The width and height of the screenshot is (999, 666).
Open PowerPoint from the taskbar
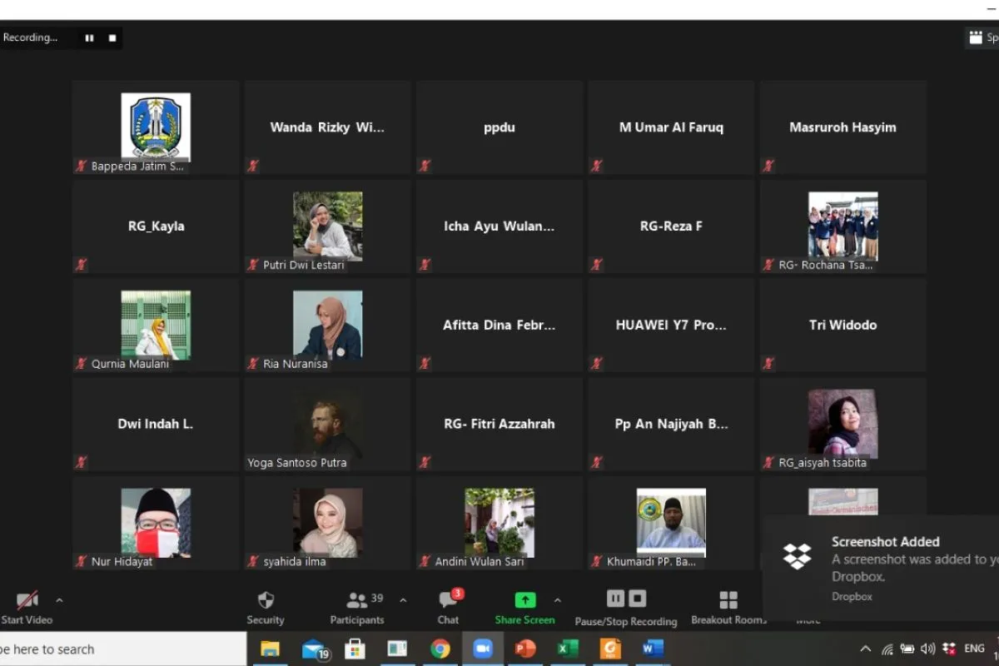(x=525, y=649)
